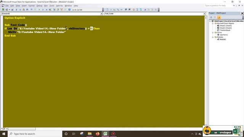This screenshot has height=137, width=244.
Task: Click the Insert UserForm toolbar icon
Action: click(7, 10)
